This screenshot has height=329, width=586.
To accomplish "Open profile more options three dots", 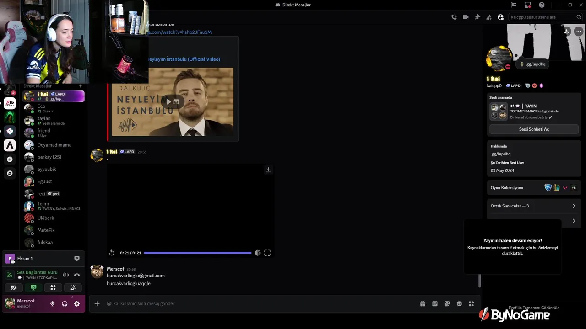I will [579, 32].
